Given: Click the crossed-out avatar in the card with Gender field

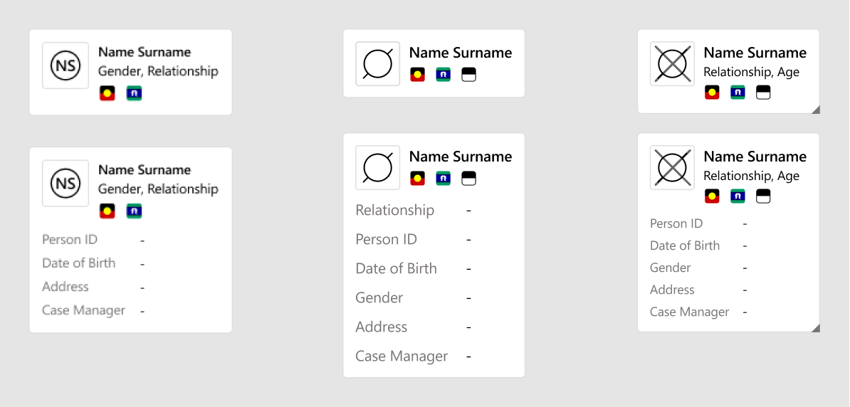Looking at the screenshot, I should coord(672,168).
